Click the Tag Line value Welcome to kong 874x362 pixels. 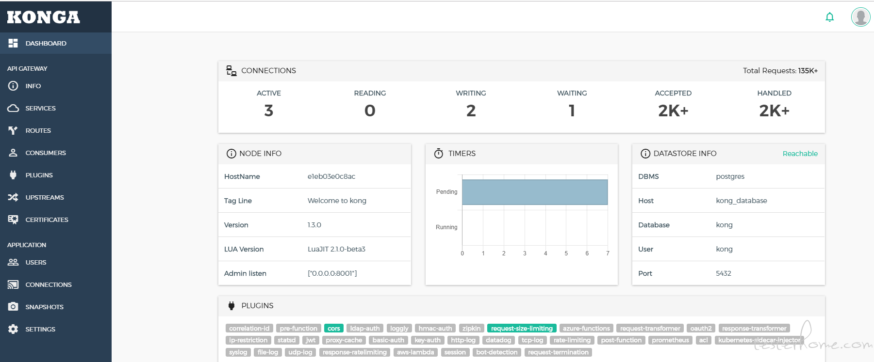337,201
